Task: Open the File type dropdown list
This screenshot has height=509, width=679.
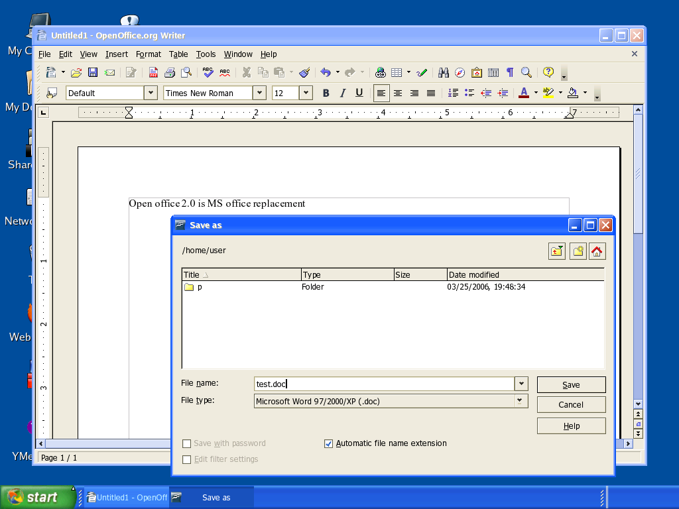Action: point(521,401)
